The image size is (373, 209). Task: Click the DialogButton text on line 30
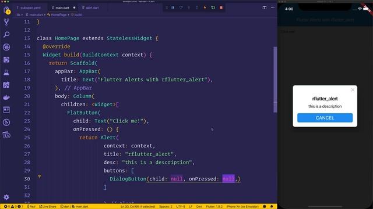click(x=128, y=179)
